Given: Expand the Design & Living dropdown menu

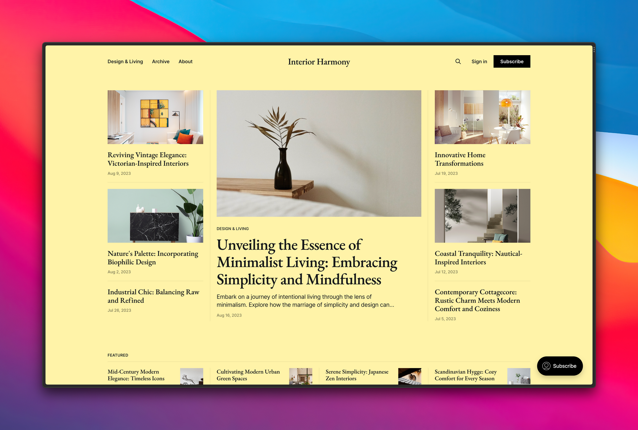Looking at the screenshot, I should [125, 62].
